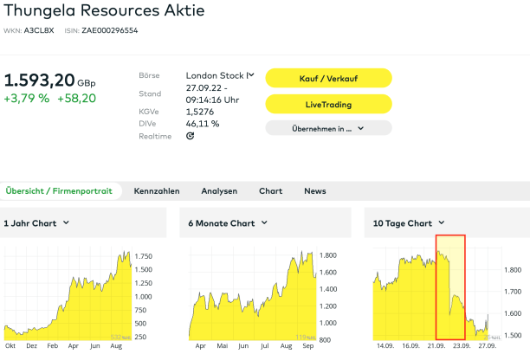Screen dimensions: 530x354
Task: Click the price 1.593,20 GBp
Action: point(49,80)
